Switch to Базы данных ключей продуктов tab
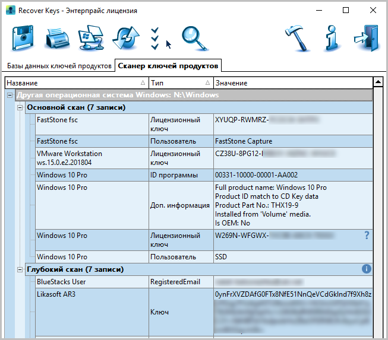 [x=59, y=66]
